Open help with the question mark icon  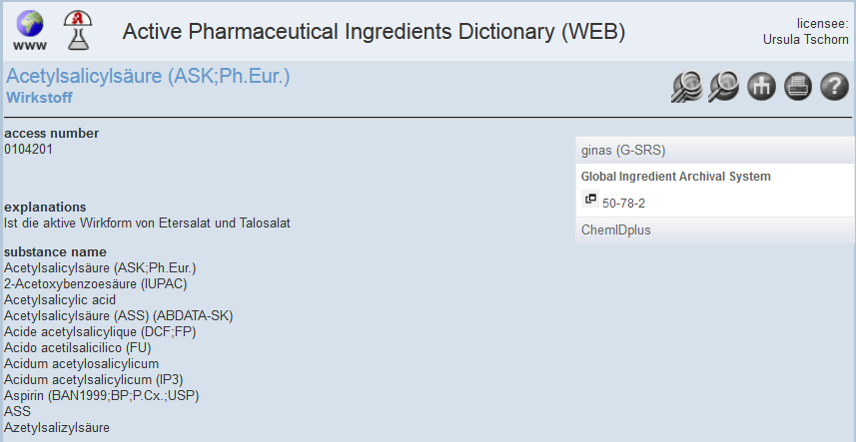tap(834, 87)
